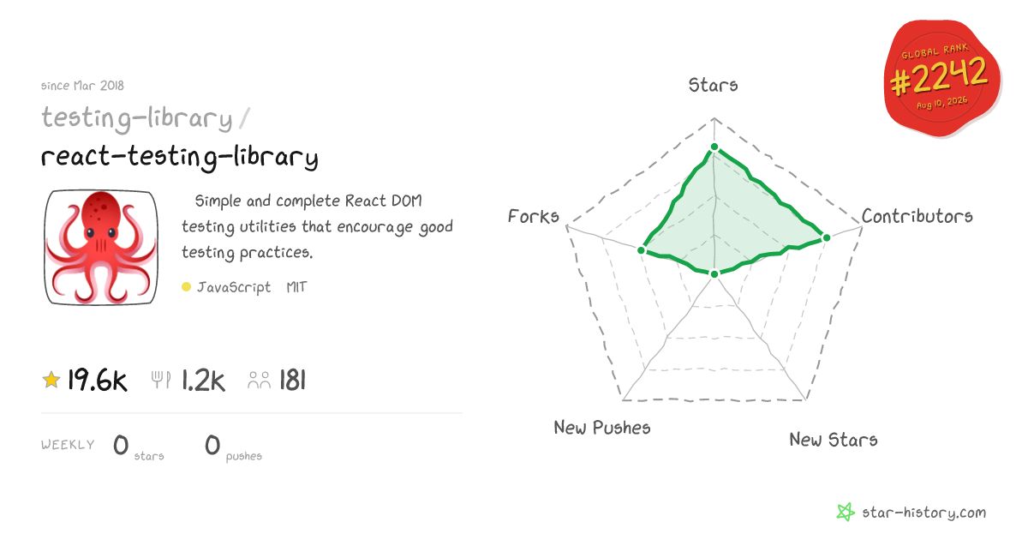The image size is (1028, 540).
Task: Select the New Pushes axis label
Action: 602,427
